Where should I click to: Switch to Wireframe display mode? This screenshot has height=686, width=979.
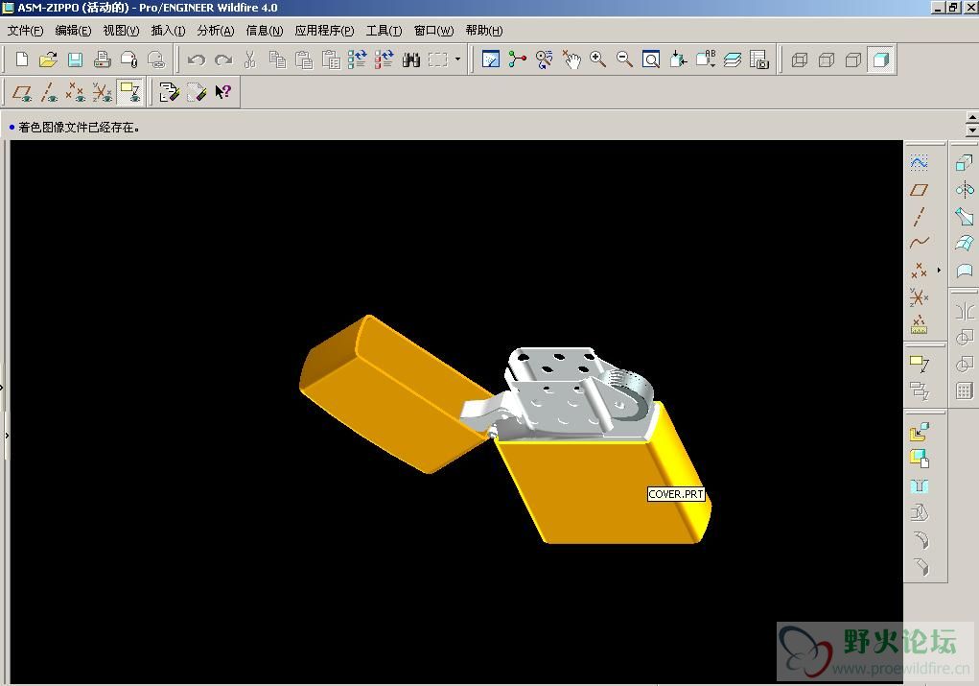tap(800, 59)
